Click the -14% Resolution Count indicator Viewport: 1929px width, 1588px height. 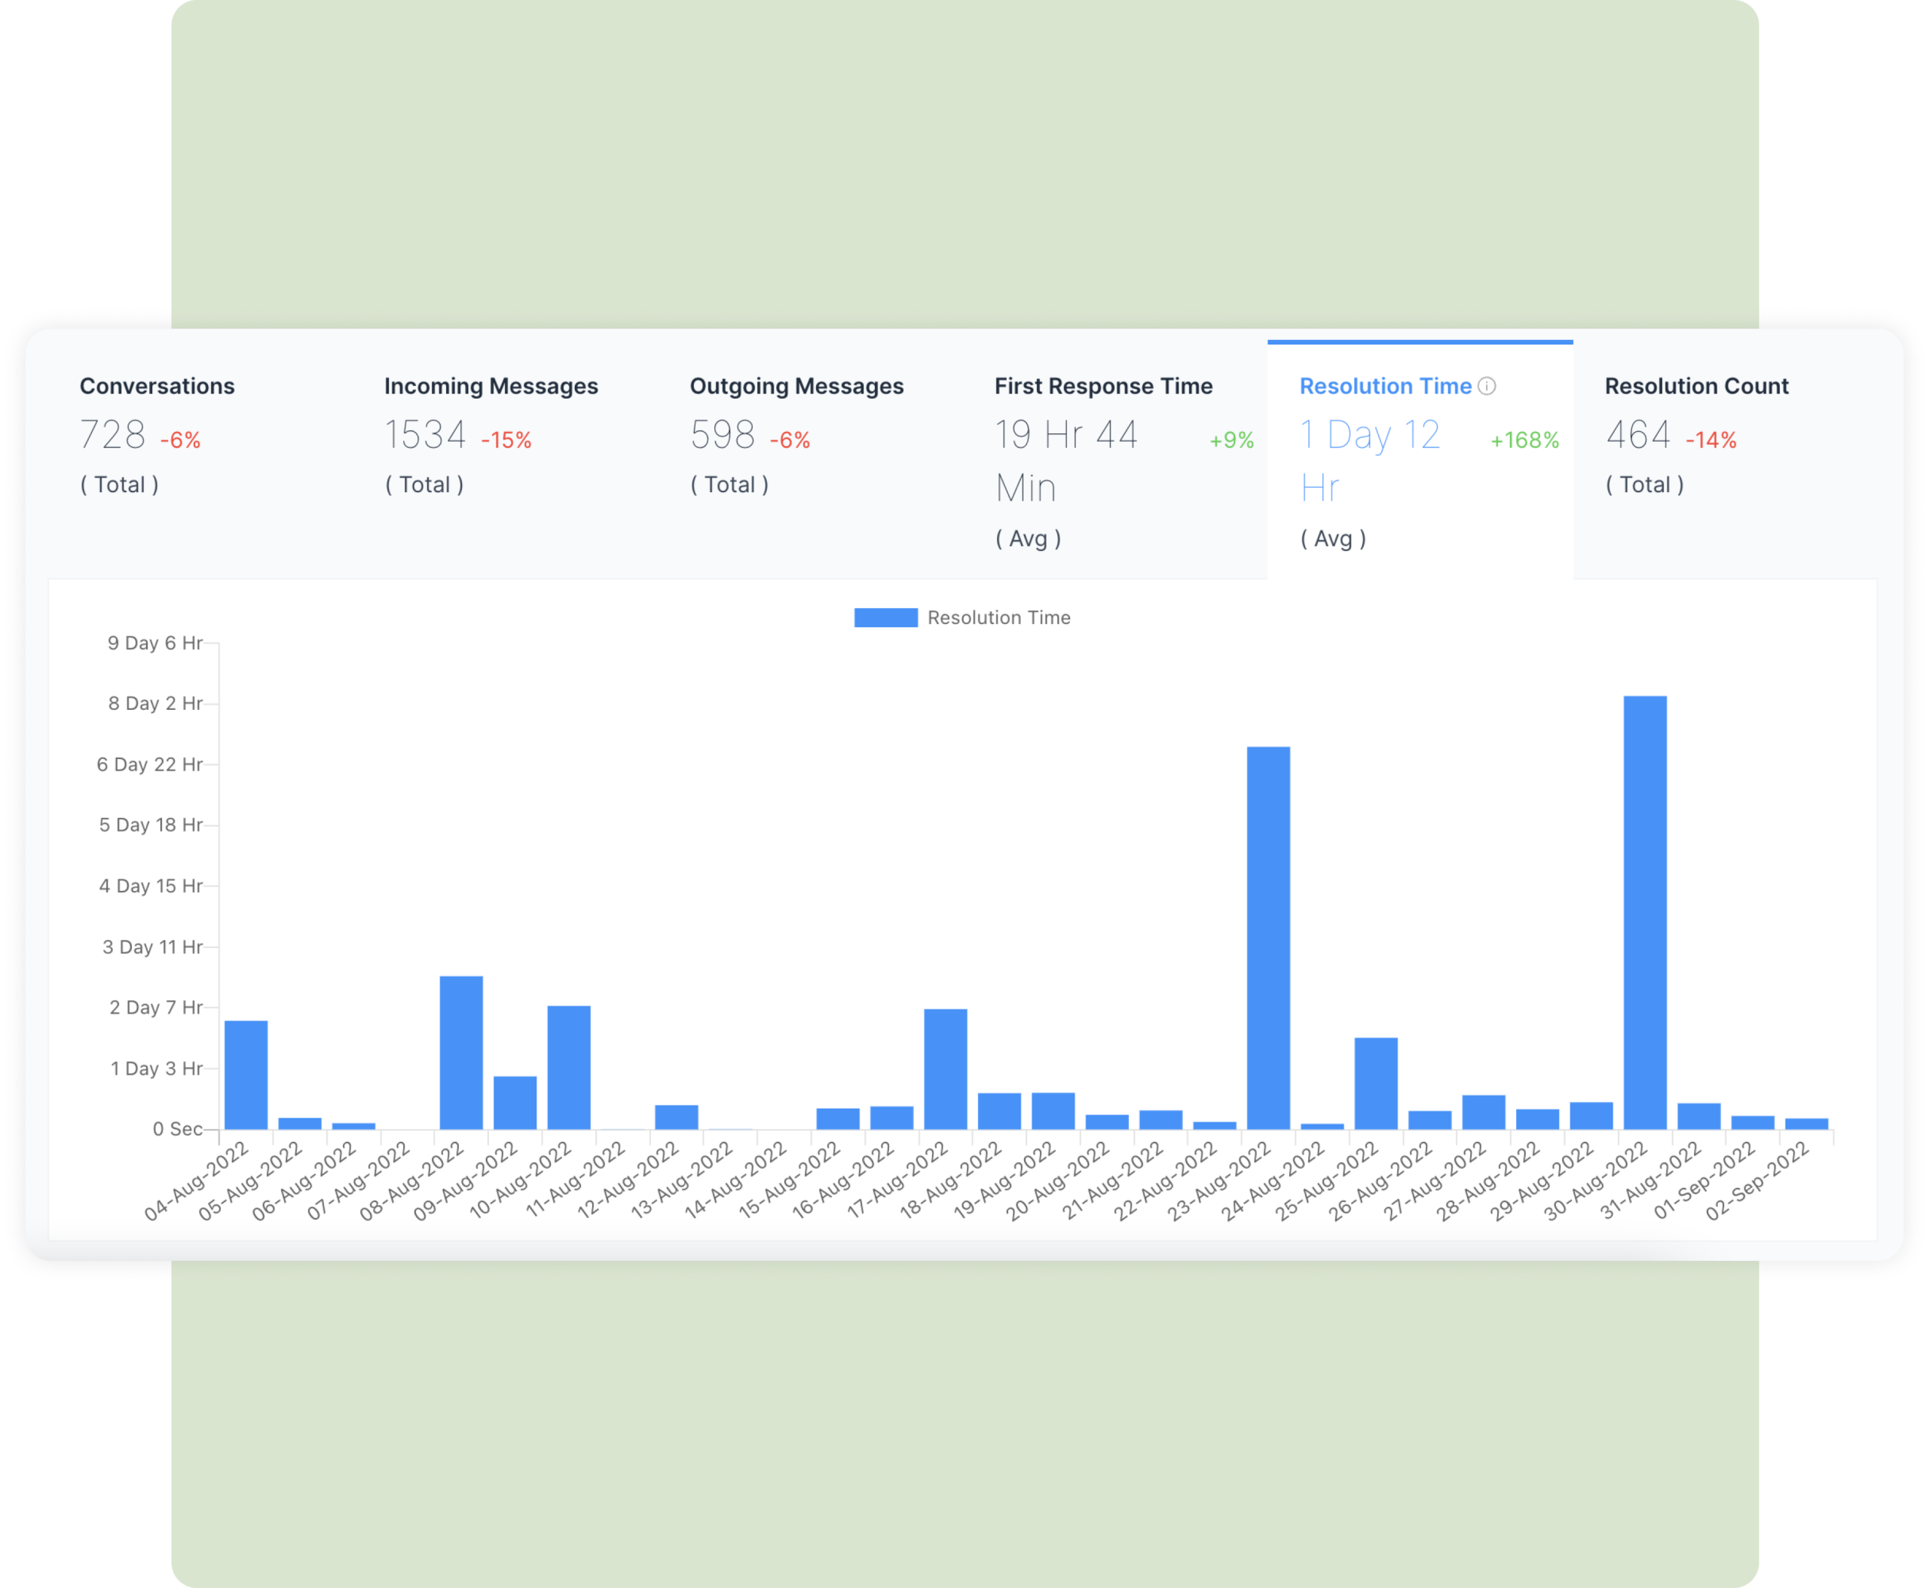(1710, 441)
